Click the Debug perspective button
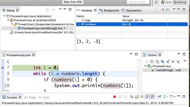190x107 pixels. (180, 2)
